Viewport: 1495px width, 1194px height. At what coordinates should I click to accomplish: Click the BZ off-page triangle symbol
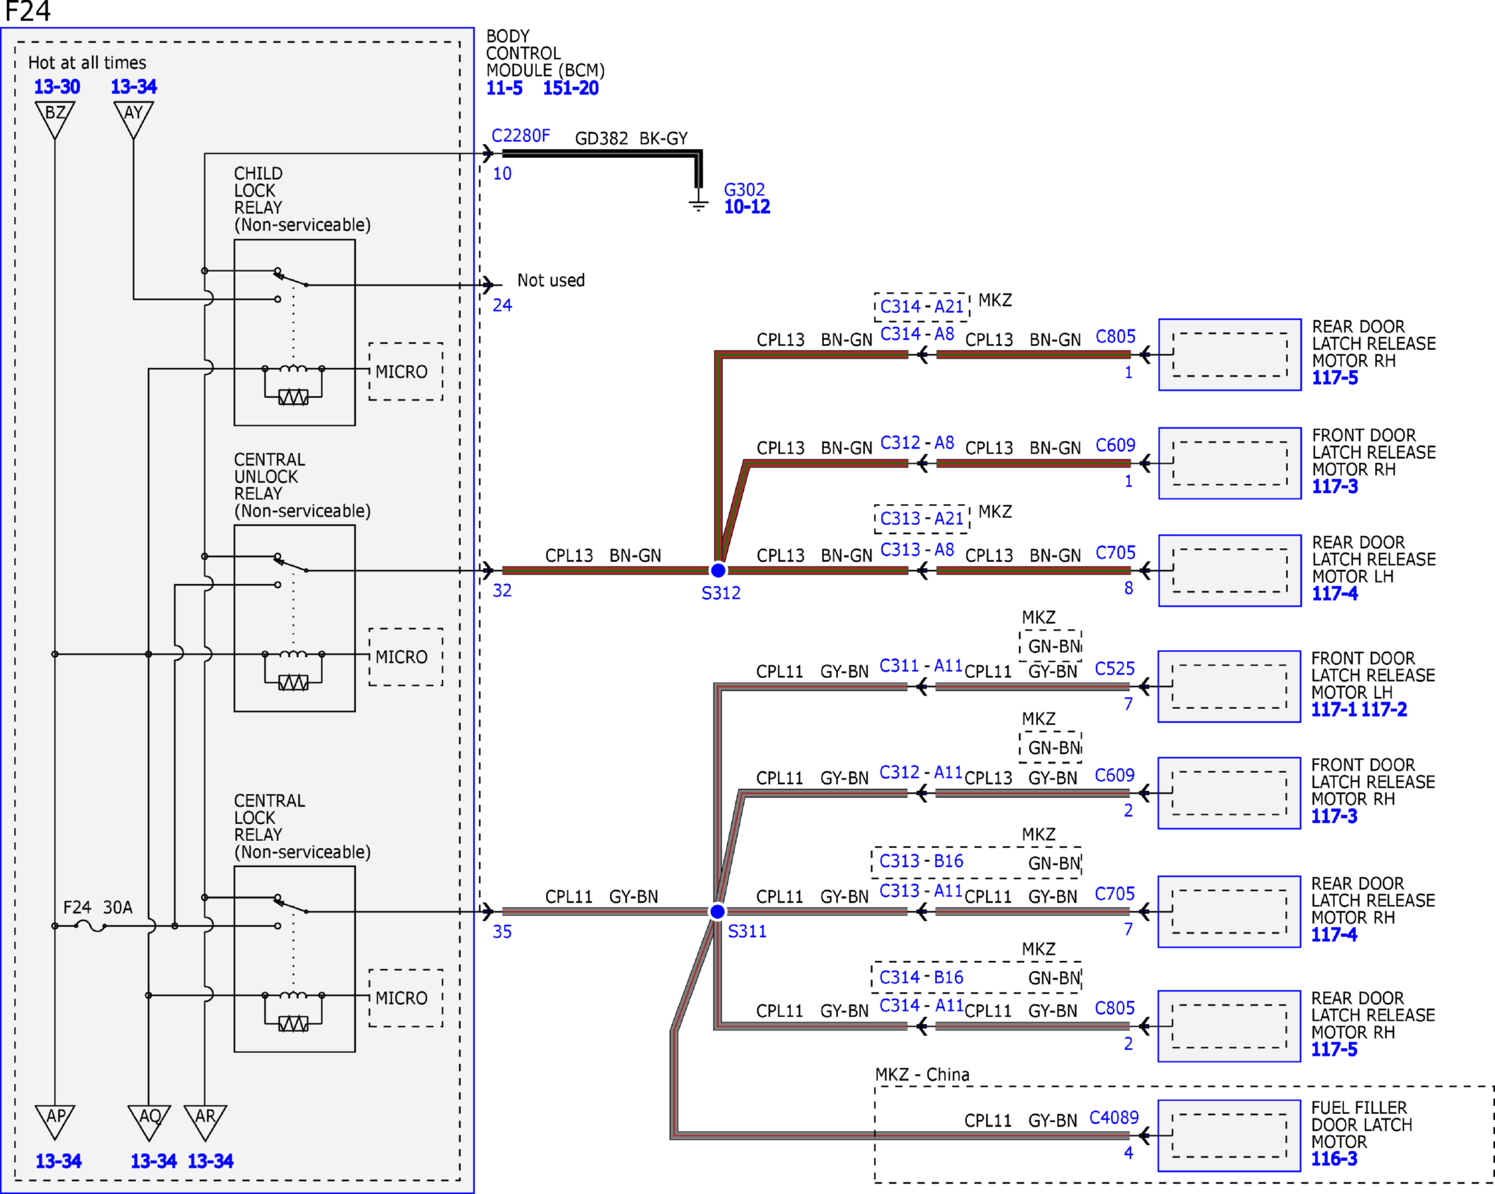click(55, 119)
